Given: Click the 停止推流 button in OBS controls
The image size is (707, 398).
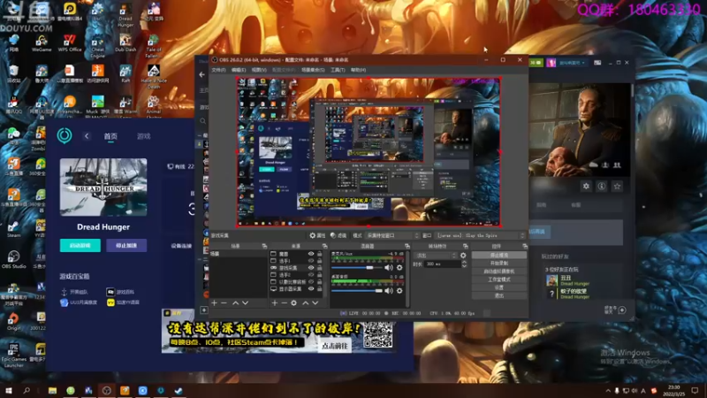Looking at the screenshot, I should tap(499, 256).
